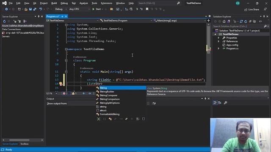Click the warning count indicator

75,93
